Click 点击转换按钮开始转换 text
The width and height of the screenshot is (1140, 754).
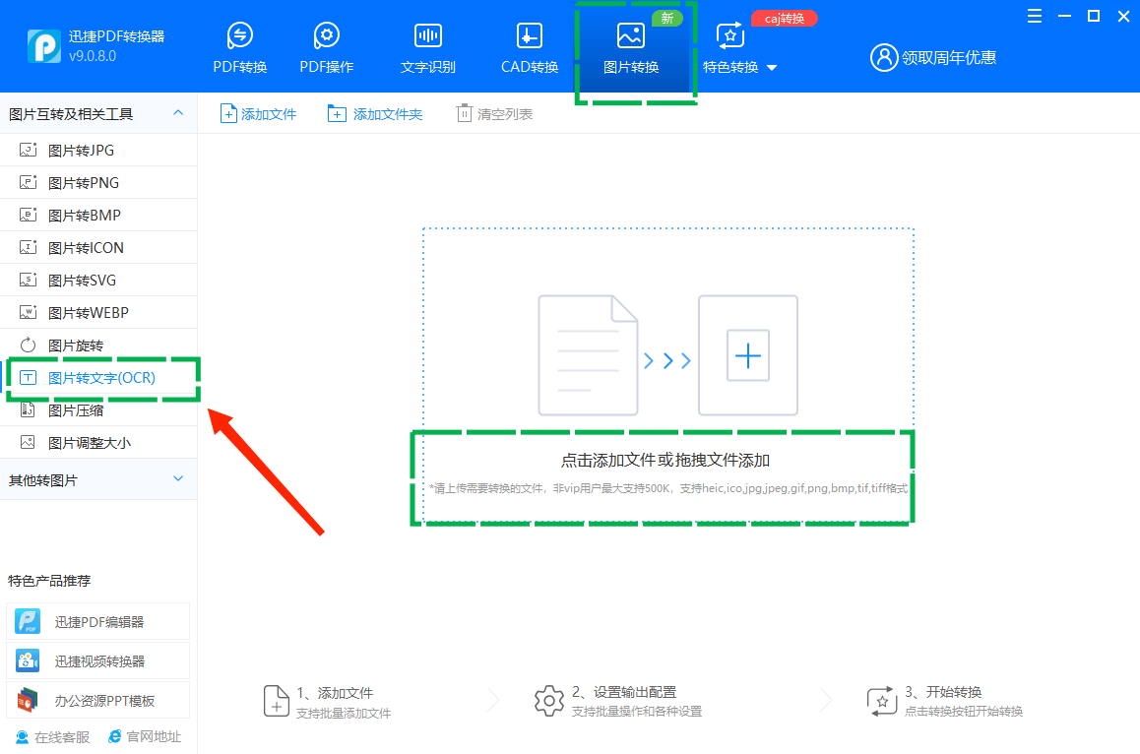964,711
